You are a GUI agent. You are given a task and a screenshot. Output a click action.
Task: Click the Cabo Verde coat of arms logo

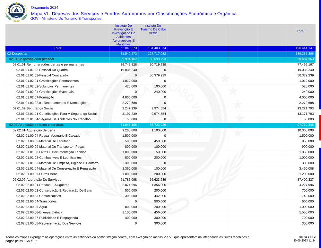[15, 12]
